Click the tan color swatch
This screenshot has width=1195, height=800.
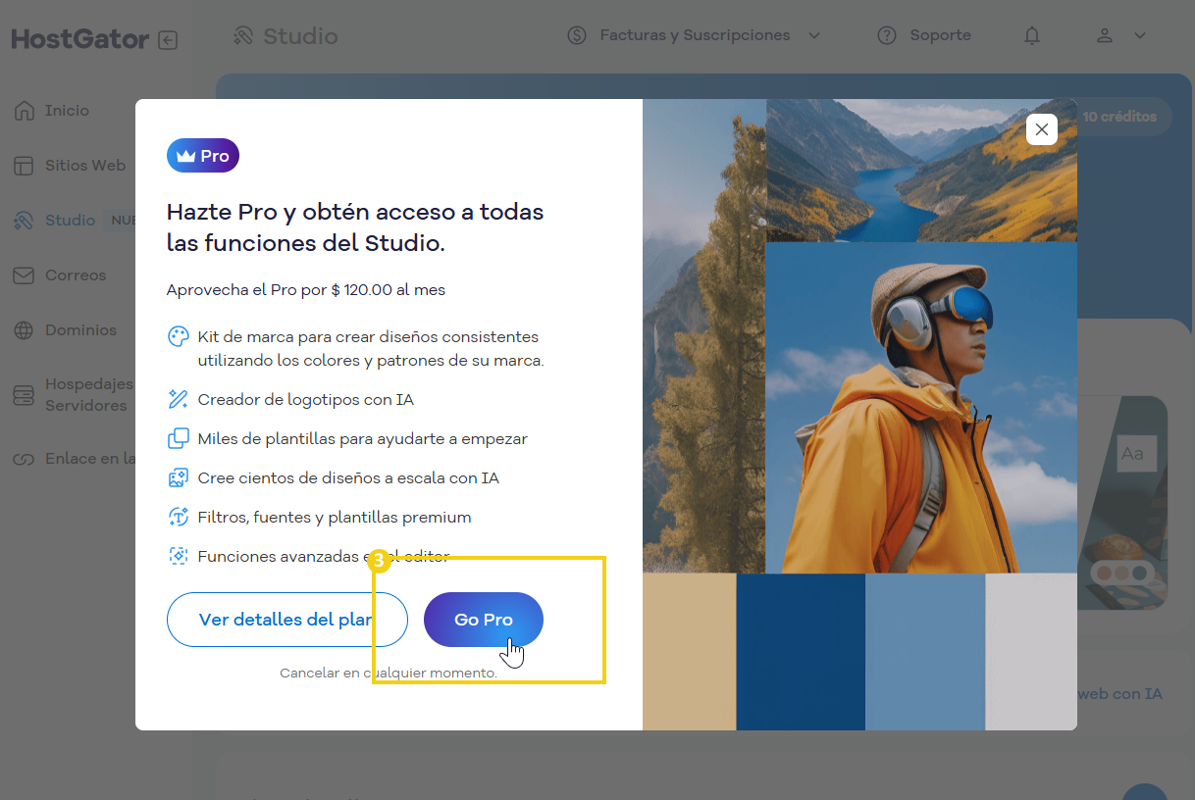pos(690,652)
